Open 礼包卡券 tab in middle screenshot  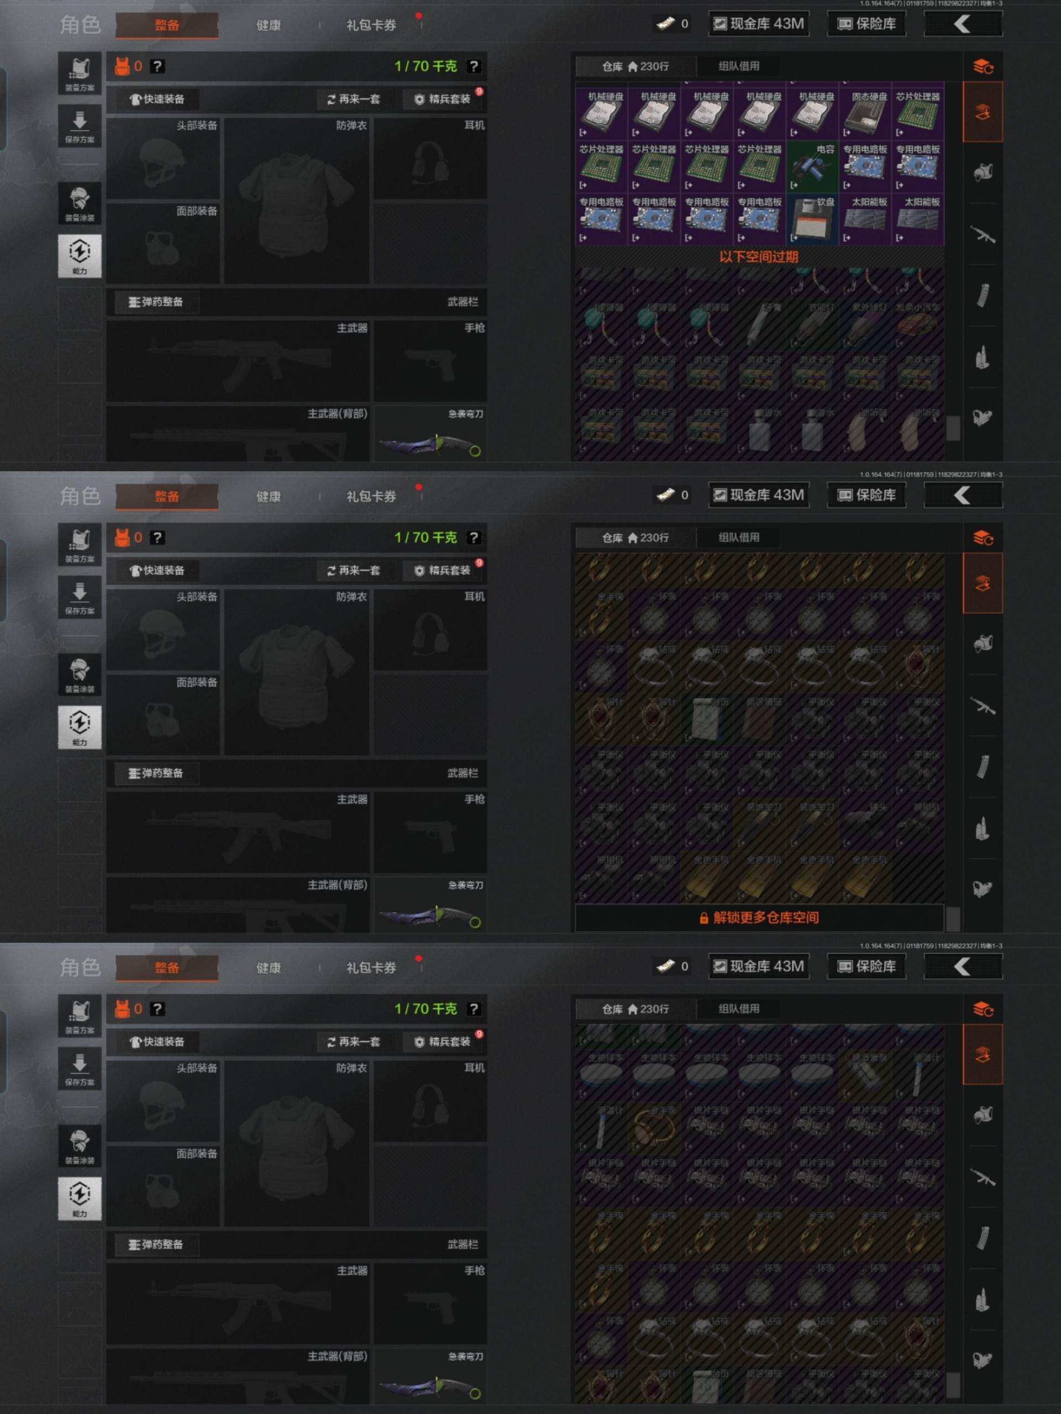[x=371, y=496]
